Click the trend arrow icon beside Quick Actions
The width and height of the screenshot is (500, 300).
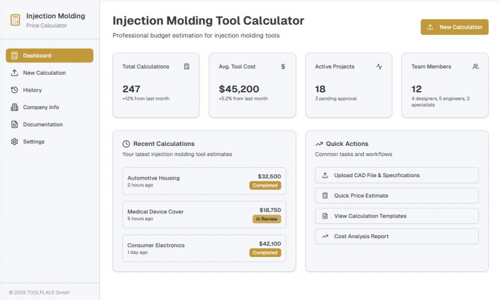[319, 143]
